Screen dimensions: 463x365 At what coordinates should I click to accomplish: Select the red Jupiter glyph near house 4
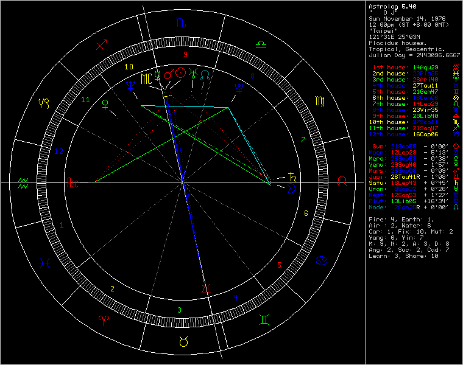[x=206, y=289]
